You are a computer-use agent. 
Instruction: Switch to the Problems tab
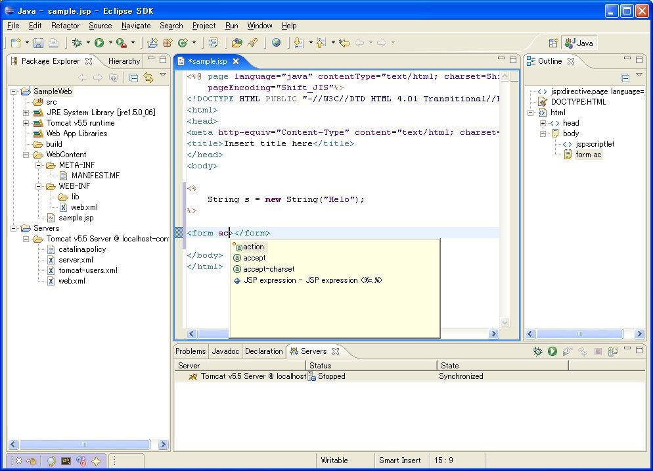tap(191, 351)
